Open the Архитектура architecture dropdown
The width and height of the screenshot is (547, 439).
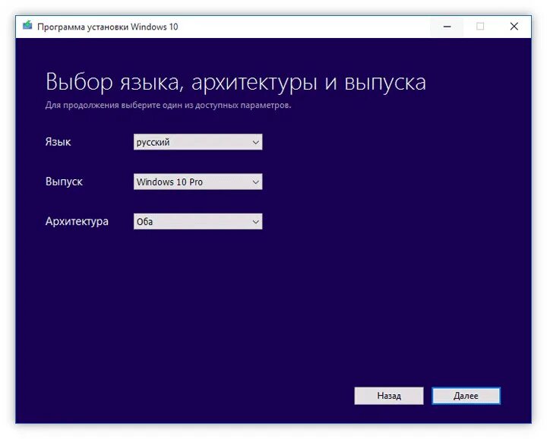(198, 222)
